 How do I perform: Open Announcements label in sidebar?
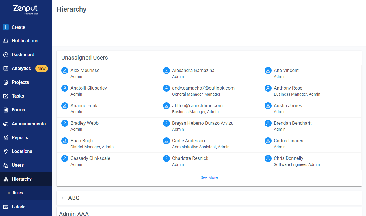[x=29, y=124]
